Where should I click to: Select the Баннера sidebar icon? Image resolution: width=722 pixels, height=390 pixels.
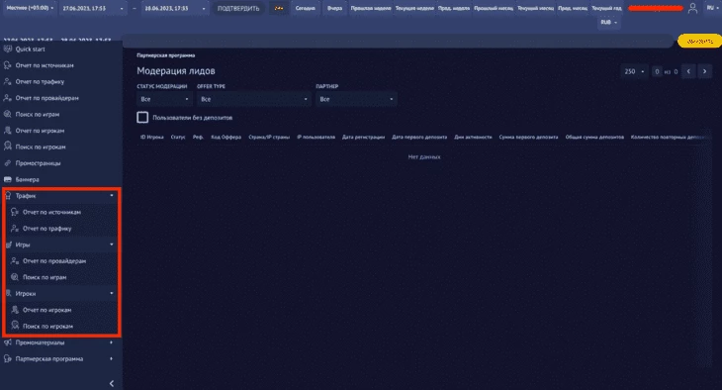[7, 179]
